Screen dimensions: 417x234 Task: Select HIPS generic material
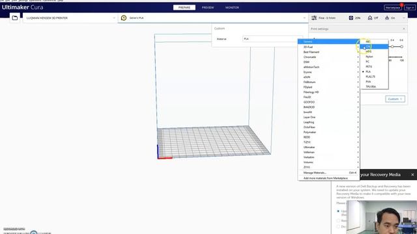click(375, 51)
